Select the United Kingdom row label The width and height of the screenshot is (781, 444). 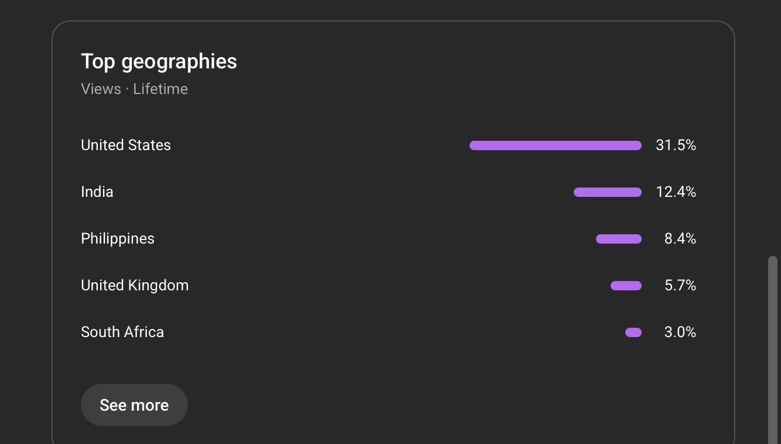tap(135, 286)
